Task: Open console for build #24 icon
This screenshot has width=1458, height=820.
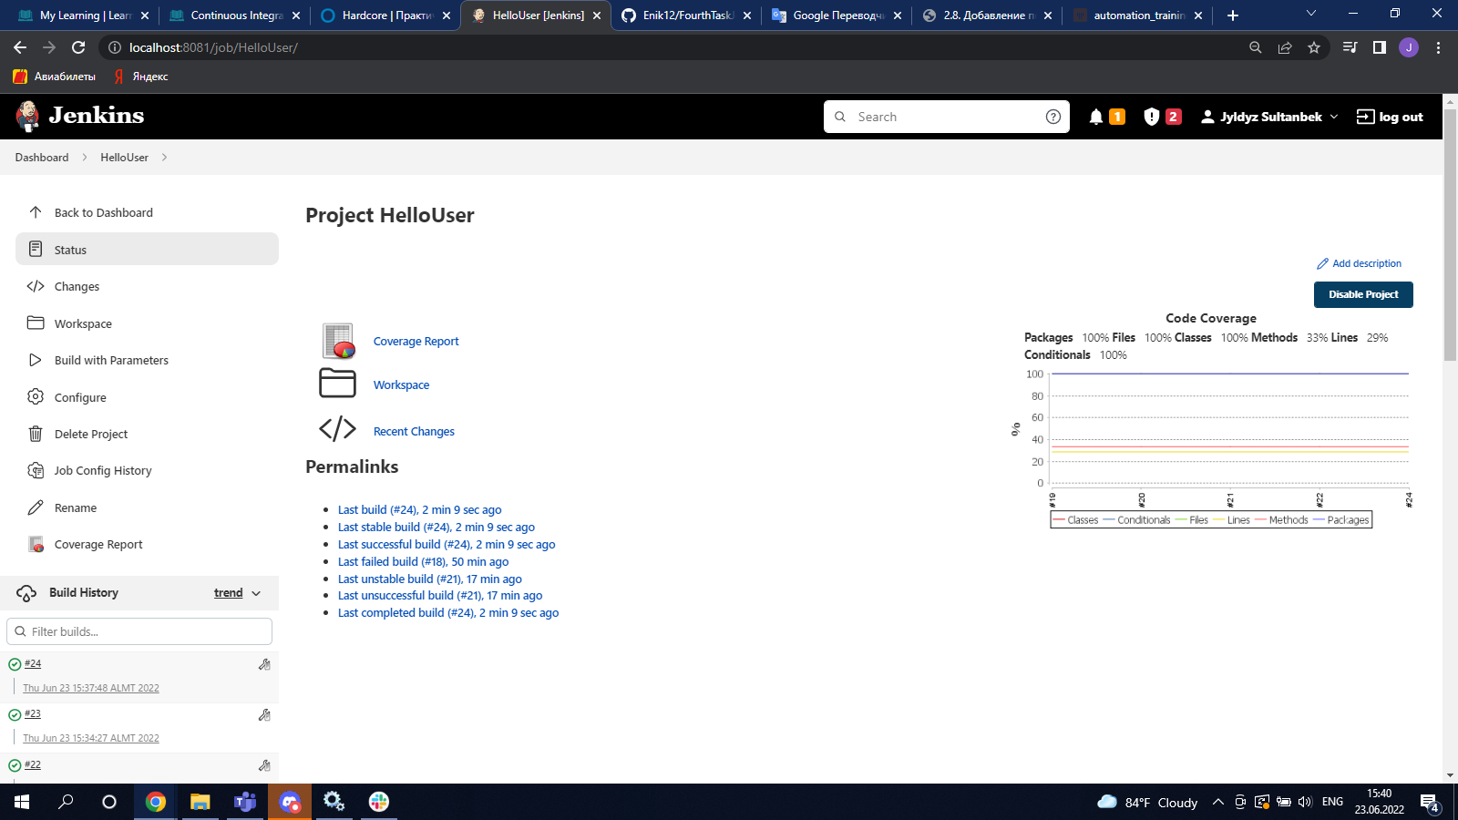Action: [x=264, y=664]
